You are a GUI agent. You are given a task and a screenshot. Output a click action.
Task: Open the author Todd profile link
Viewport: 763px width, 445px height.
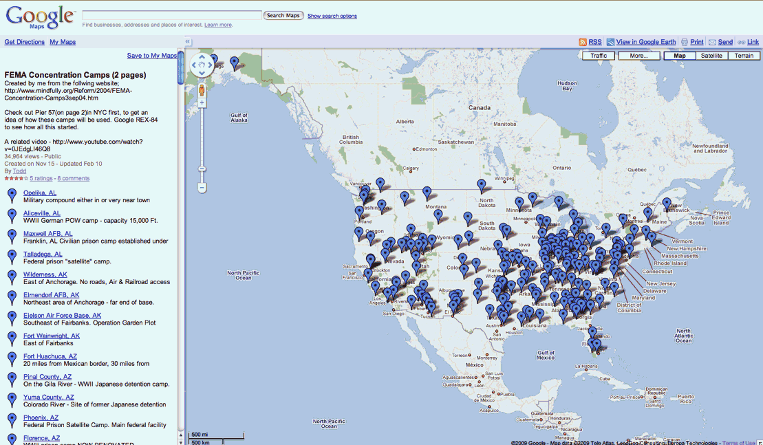pyautogui.click(x=19, y=171)
